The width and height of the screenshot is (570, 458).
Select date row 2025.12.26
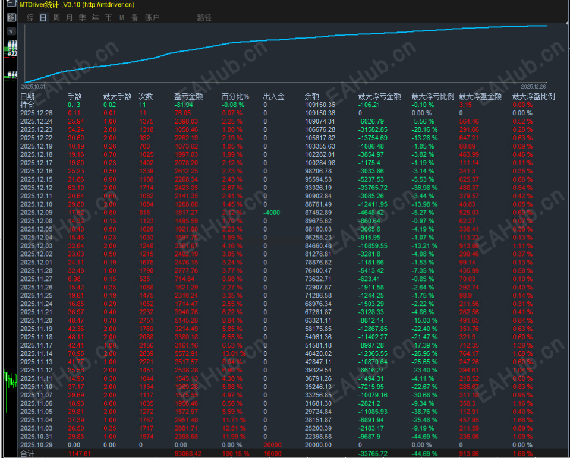(x=36, y=113)
